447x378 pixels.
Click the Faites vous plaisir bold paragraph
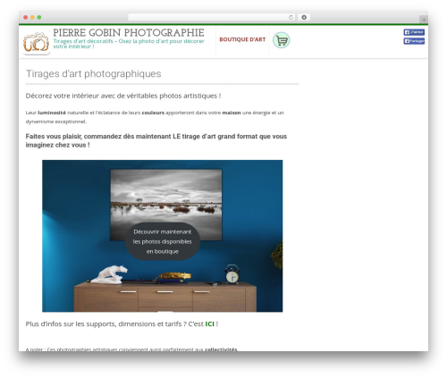[156, 140]
